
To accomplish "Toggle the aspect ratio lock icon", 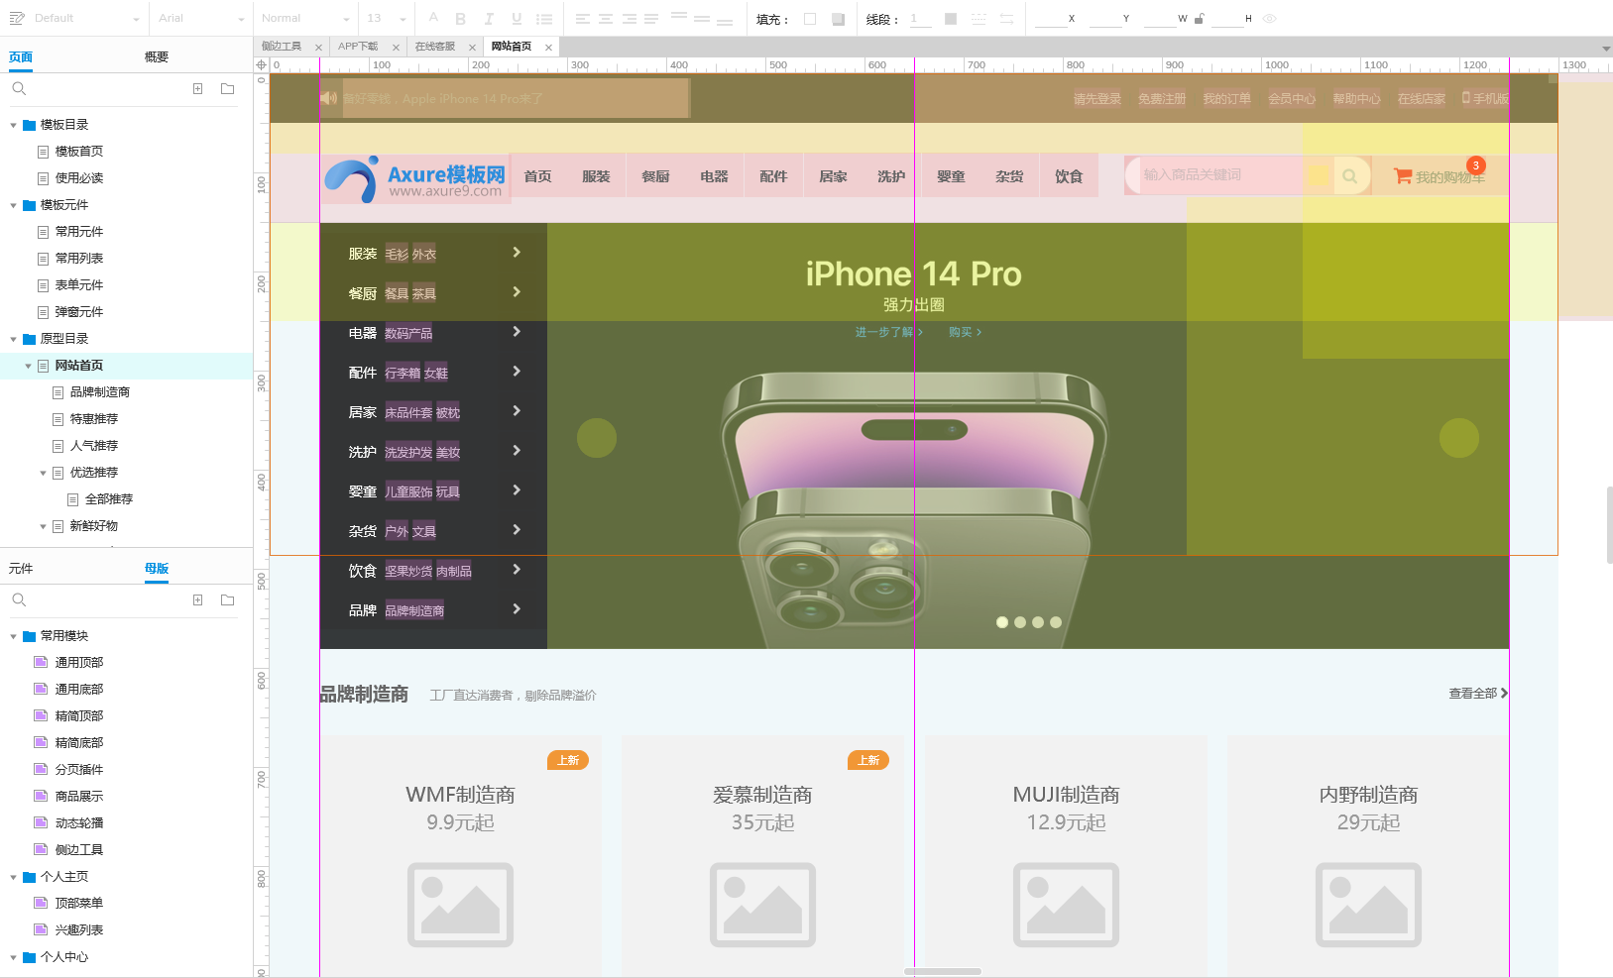I will [x=1199, y=19].
